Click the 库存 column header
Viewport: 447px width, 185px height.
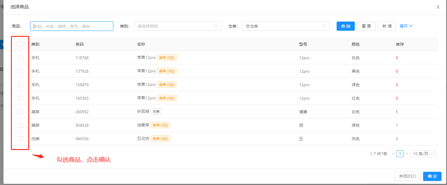coord(400,44)
